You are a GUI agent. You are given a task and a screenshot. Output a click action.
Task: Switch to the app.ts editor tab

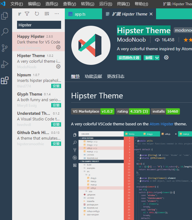(83, 14)
